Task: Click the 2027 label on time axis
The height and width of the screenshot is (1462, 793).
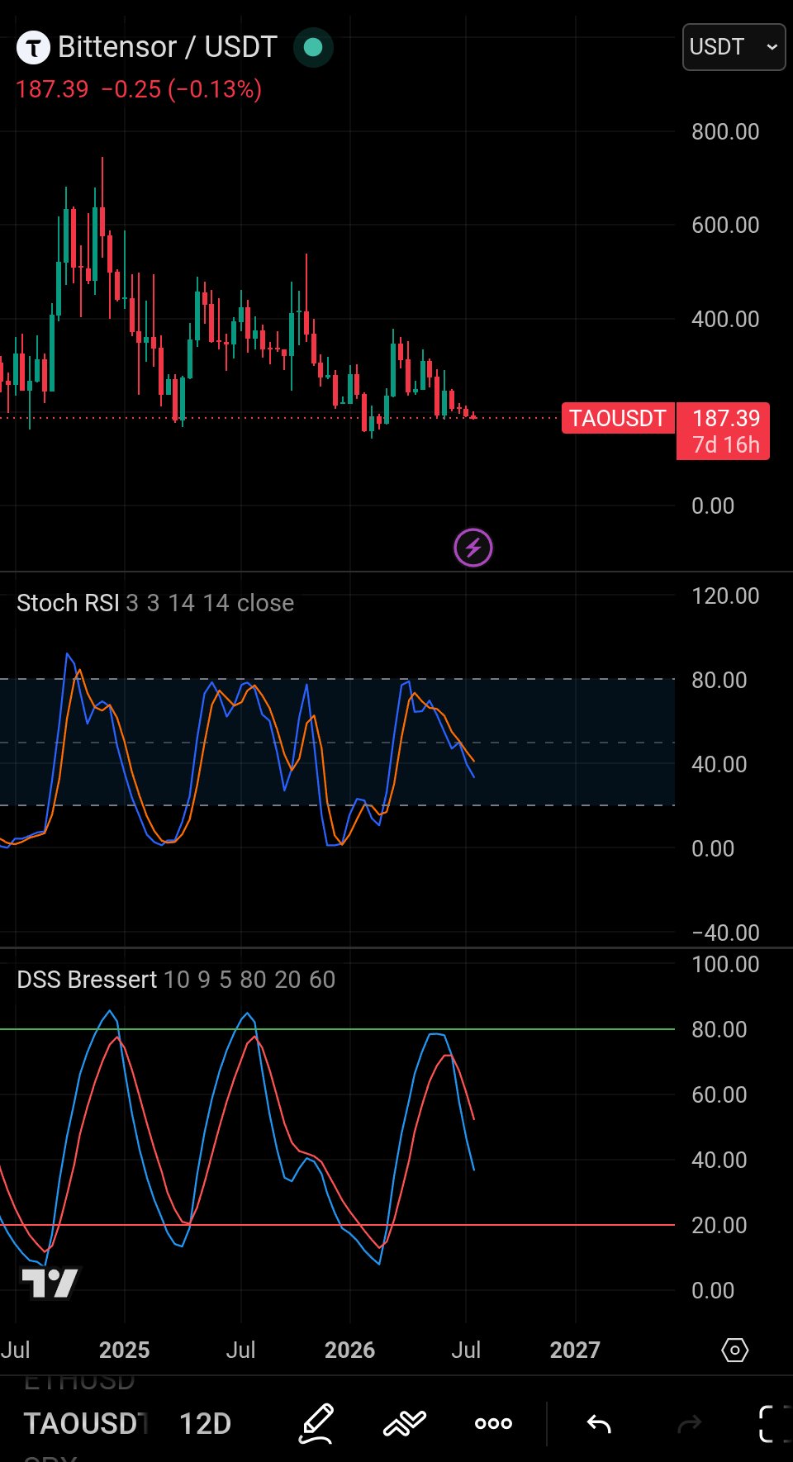Action: pos(575,1350)
